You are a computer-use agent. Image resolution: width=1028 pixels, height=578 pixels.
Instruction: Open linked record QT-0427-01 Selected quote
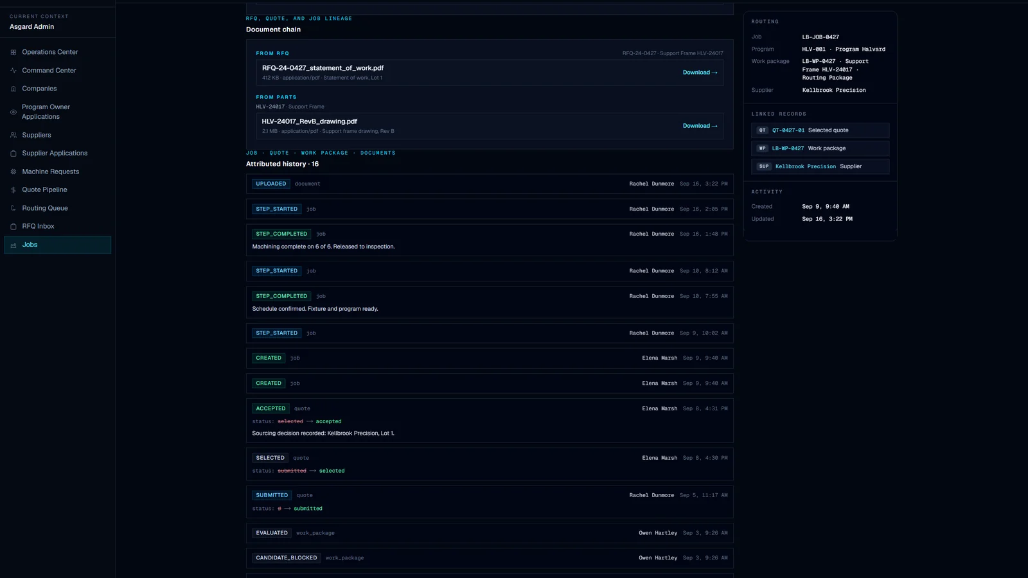820,130
